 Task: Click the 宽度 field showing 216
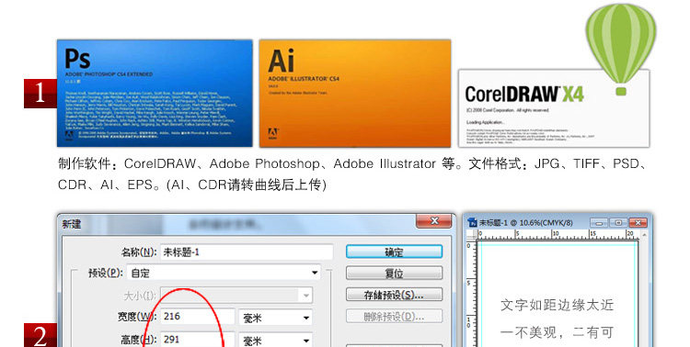[x=197, y=317]
